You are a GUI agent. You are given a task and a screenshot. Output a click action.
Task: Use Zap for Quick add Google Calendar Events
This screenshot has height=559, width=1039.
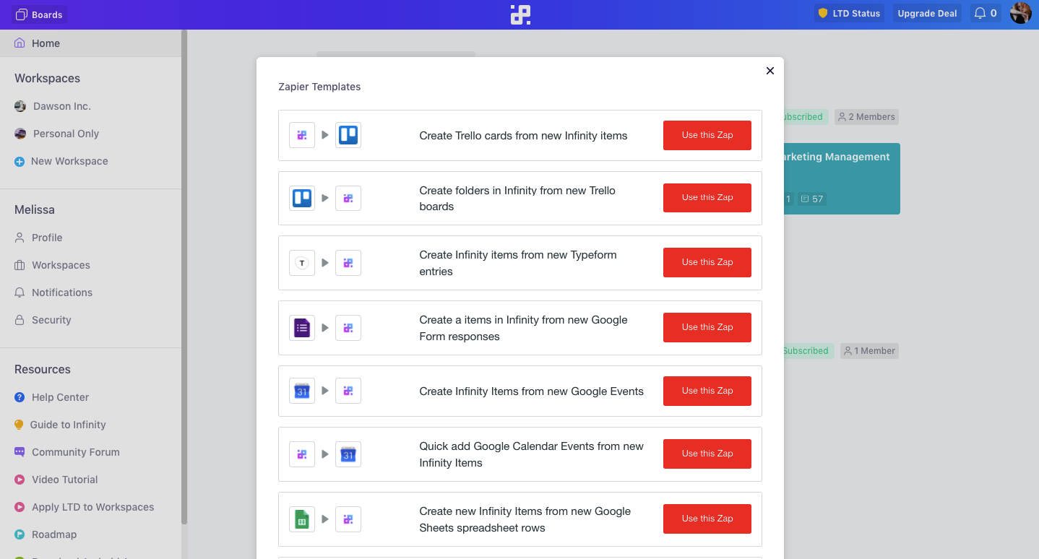[x=707, y=454]
